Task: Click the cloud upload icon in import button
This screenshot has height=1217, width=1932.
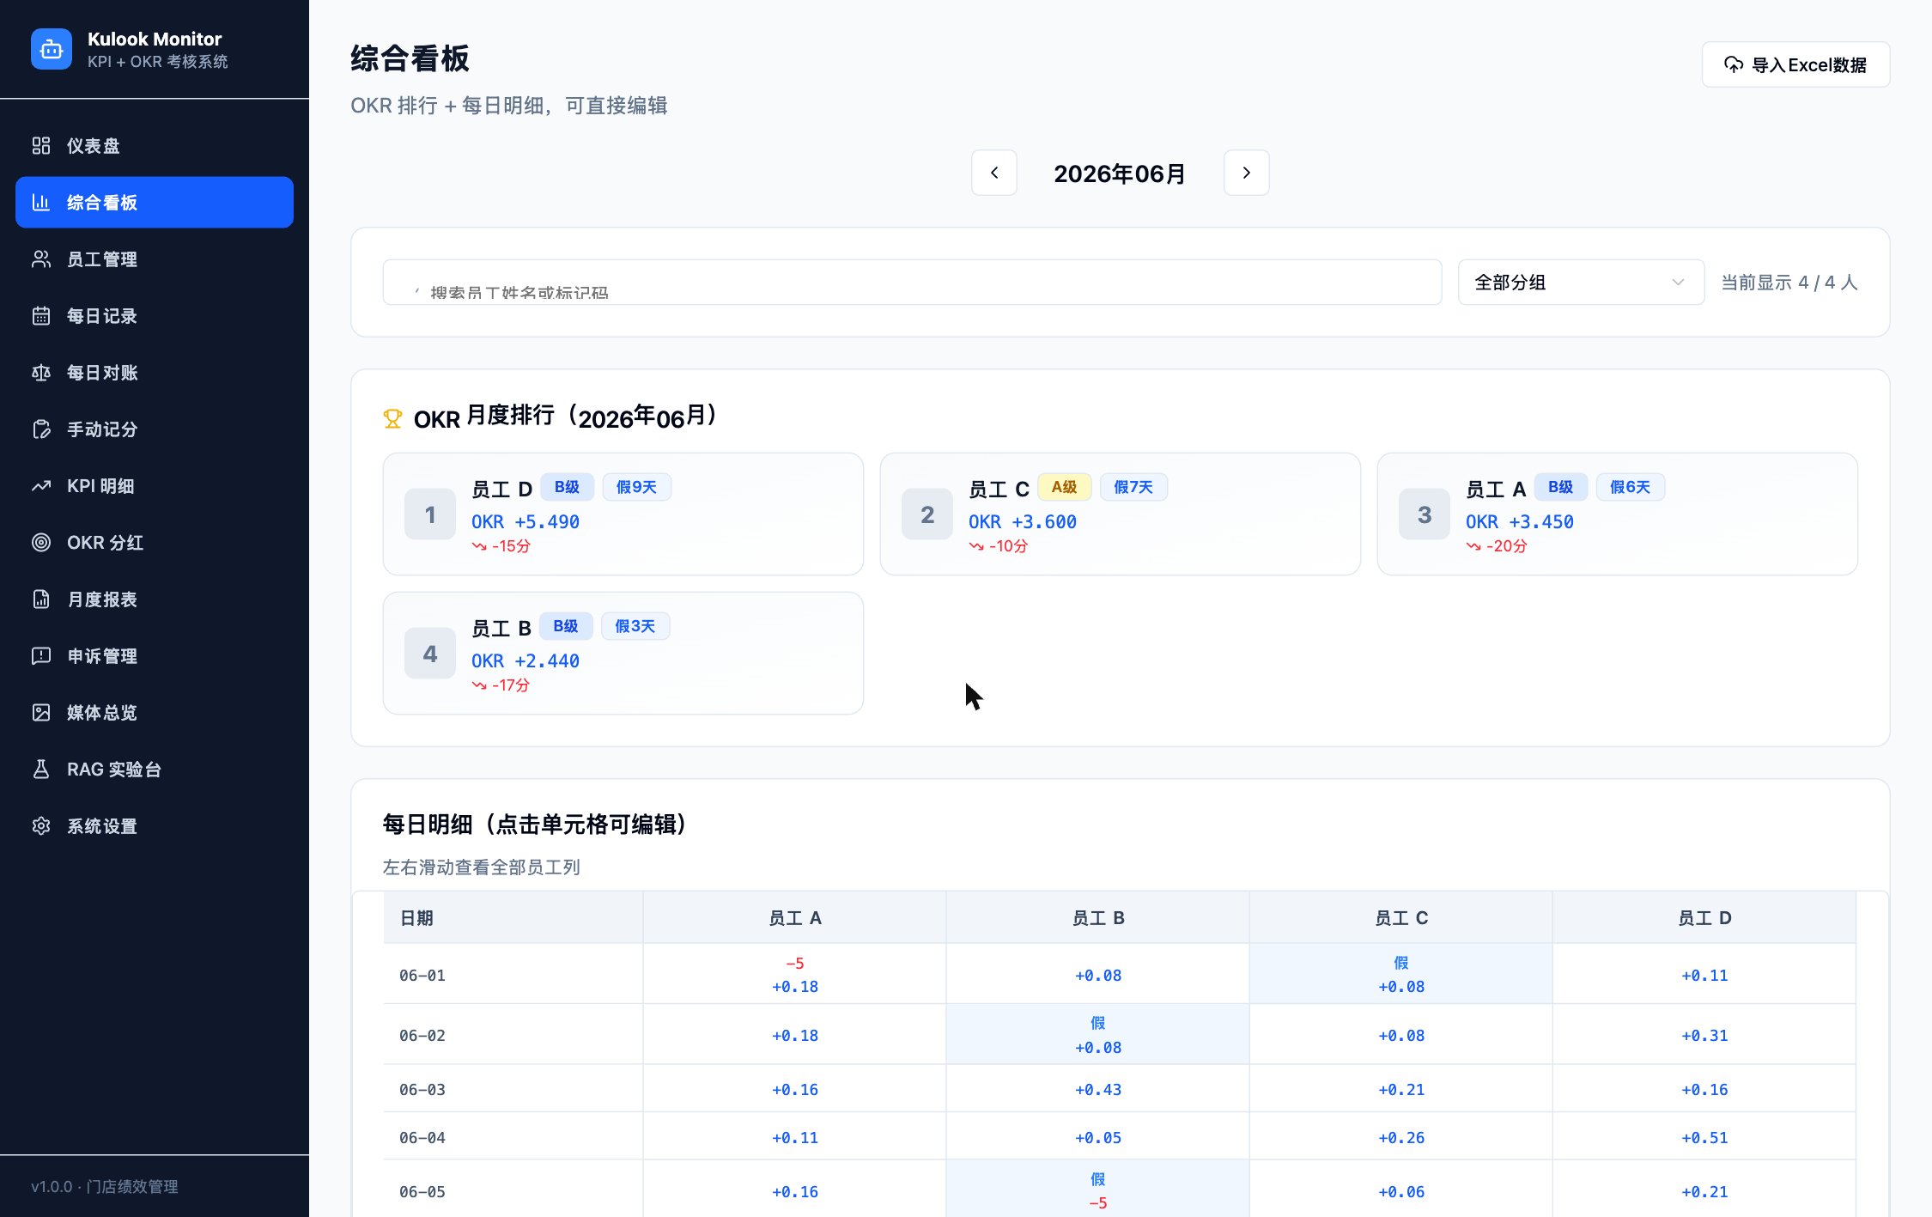Action: point(1734,64)
